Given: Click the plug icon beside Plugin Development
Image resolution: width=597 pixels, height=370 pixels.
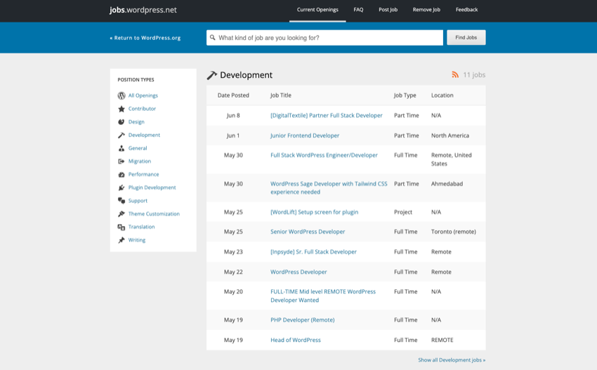Looking at the screenshot, I should coord(122,187).
